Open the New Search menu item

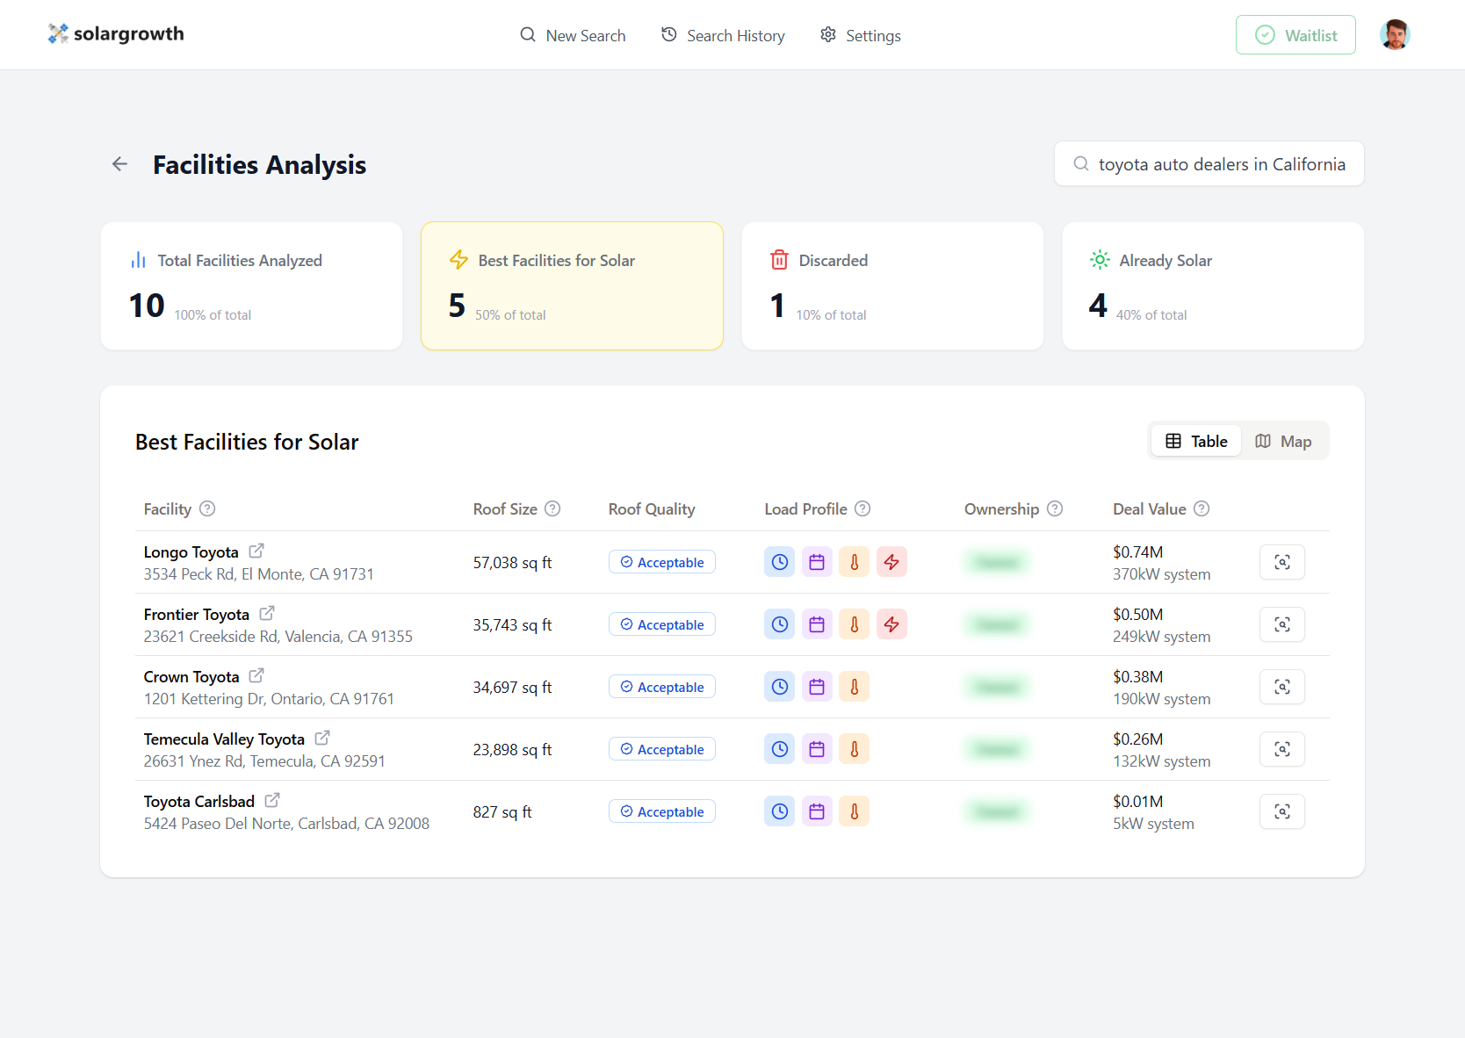coord(573,35)
